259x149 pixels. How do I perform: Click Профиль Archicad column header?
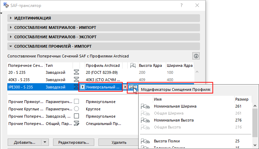coord(104,65)
